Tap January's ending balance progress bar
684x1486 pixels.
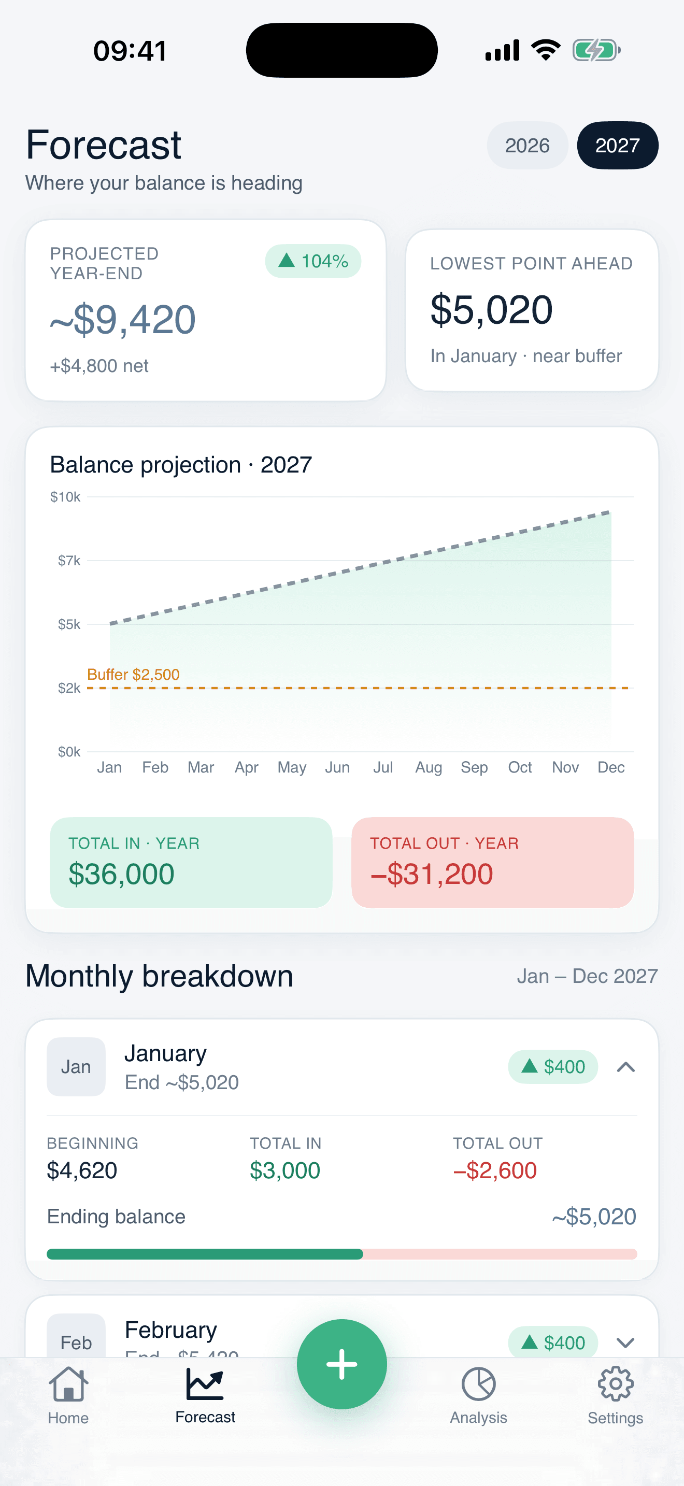tap(342, 1254)
